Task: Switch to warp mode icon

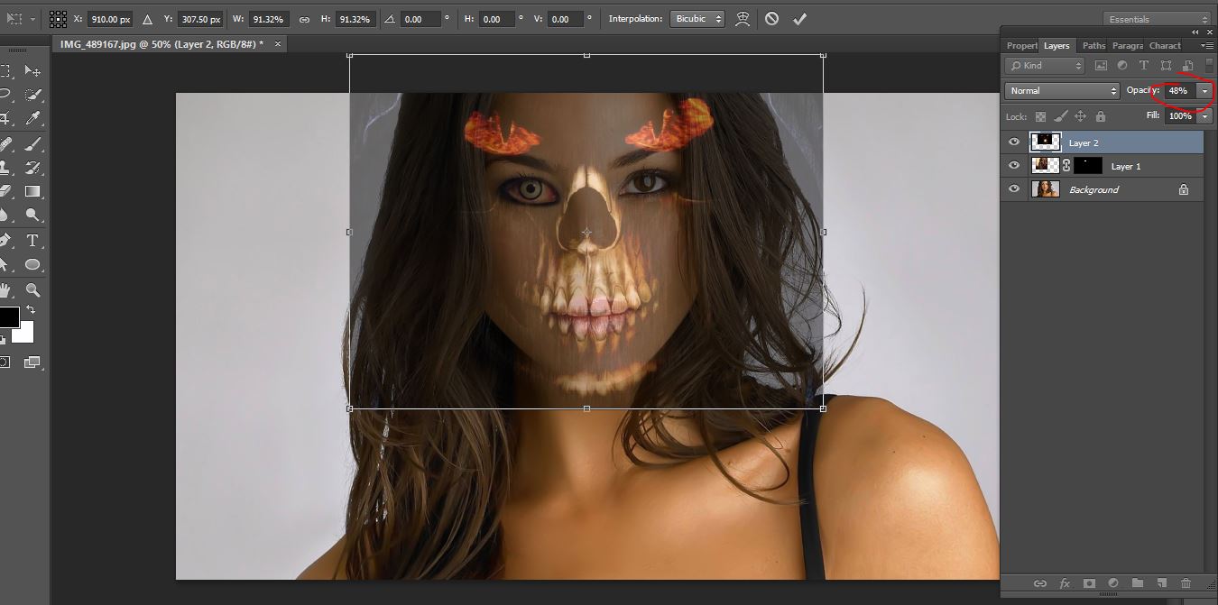Action: click(x=743, y=19)
